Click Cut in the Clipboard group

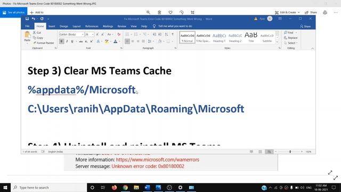37,33
